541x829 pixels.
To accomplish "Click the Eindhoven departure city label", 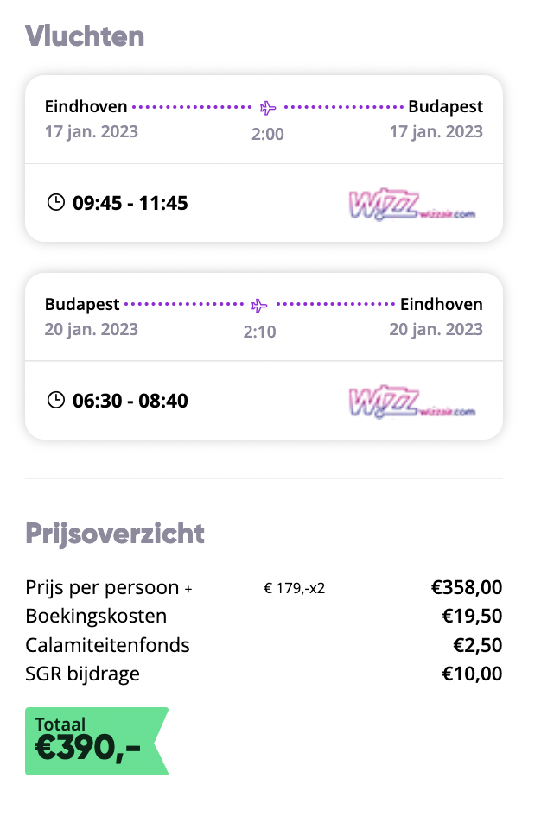I will tap(86, 106).
